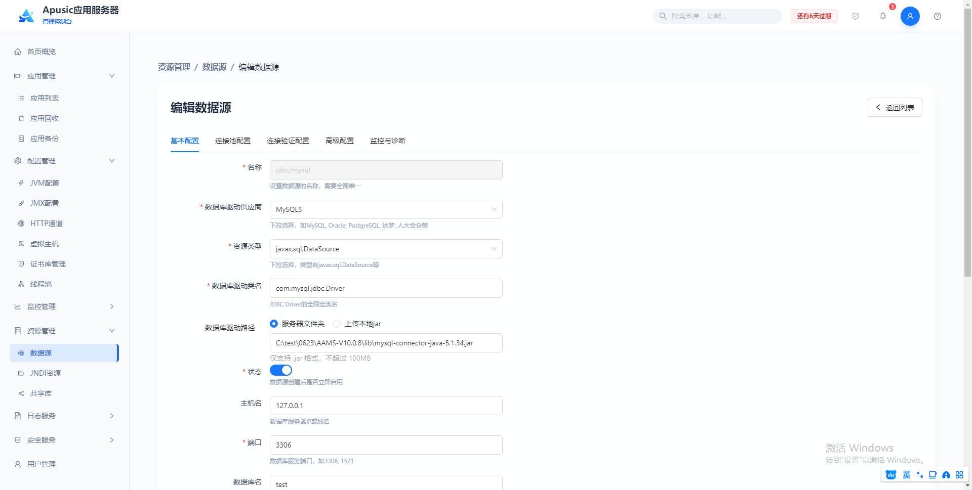
Task: Open 应用列表 in sidebar
Action: [65, 98]
